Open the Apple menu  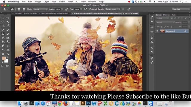click(4, 1)
